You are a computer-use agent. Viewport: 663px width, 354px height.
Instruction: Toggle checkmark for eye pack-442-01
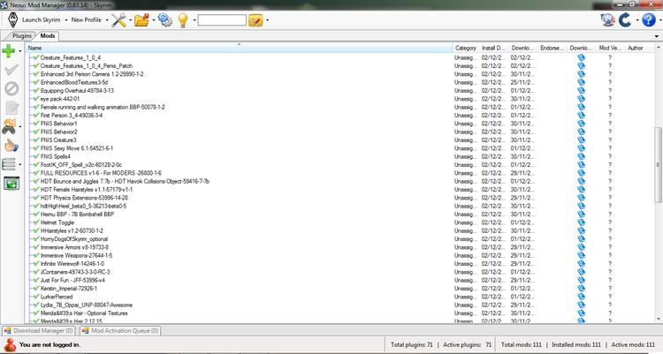(36, 98)
